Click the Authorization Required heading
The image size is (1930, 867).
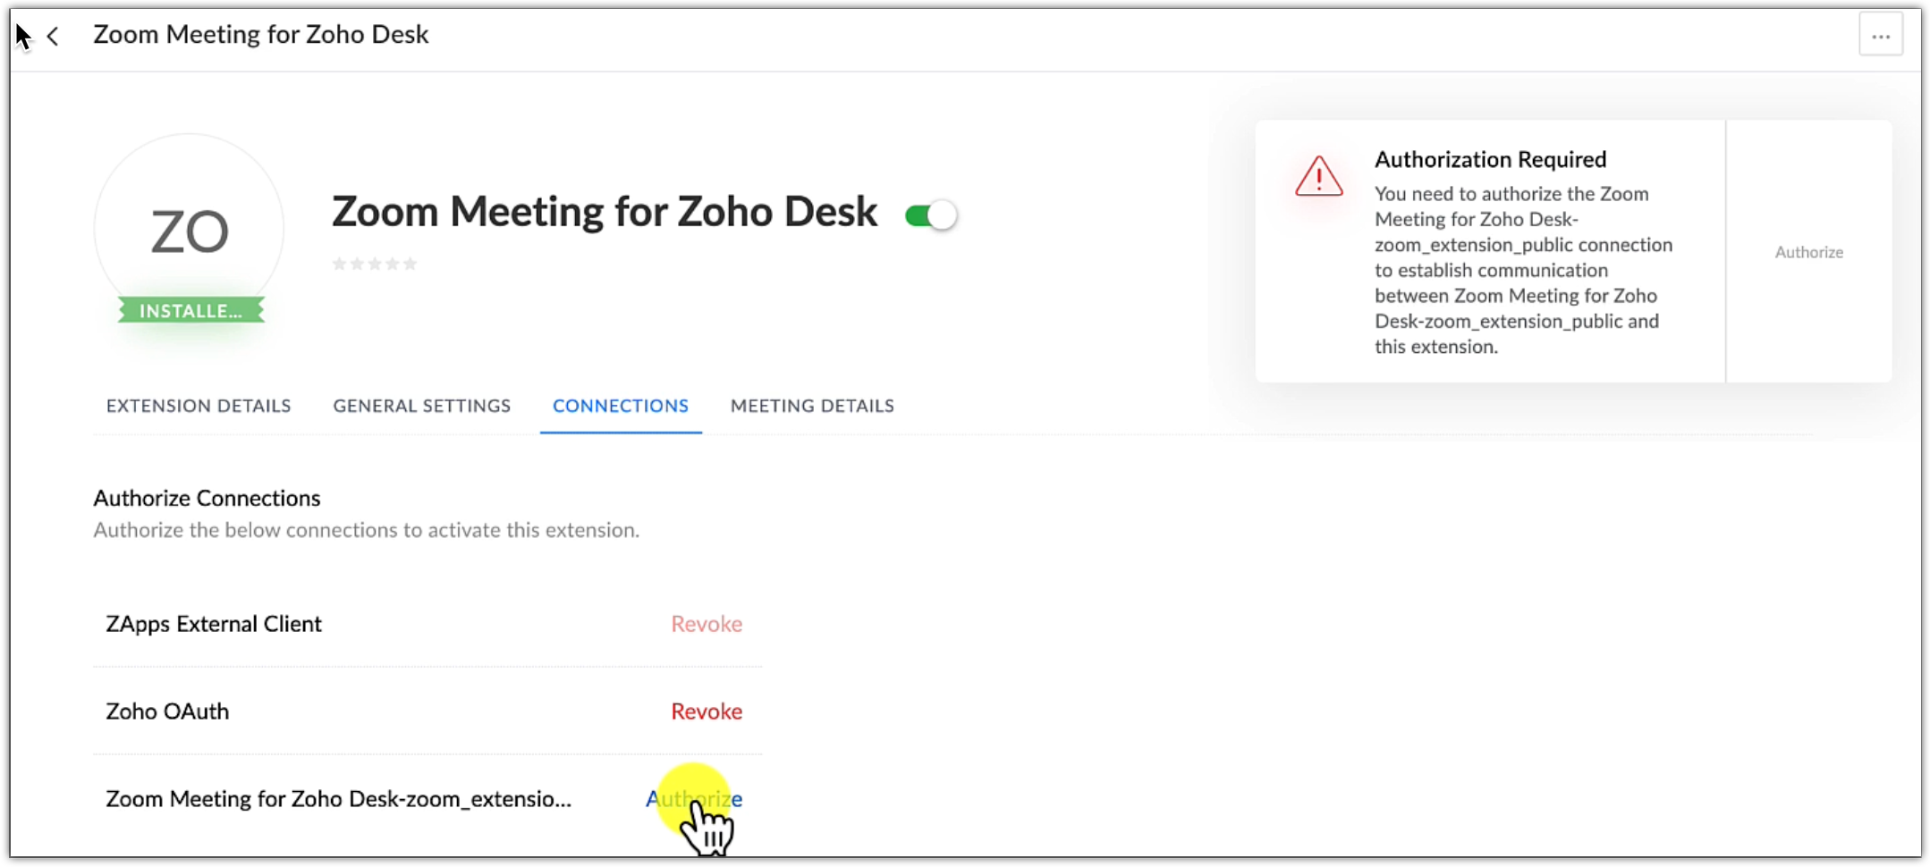1490,159
